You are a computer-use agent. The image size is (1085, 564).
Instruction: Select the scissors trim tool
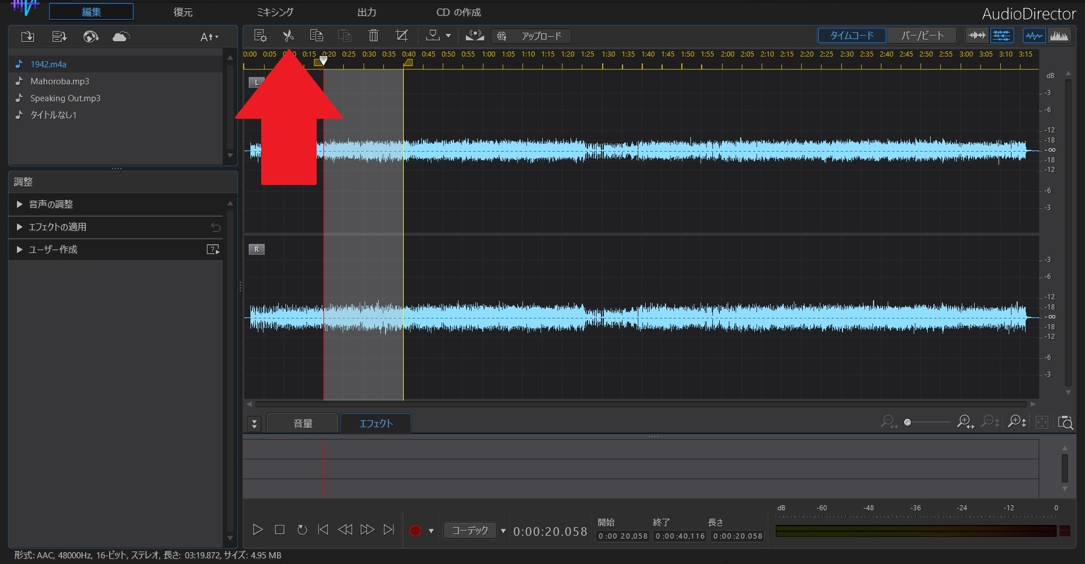point(288,35)
